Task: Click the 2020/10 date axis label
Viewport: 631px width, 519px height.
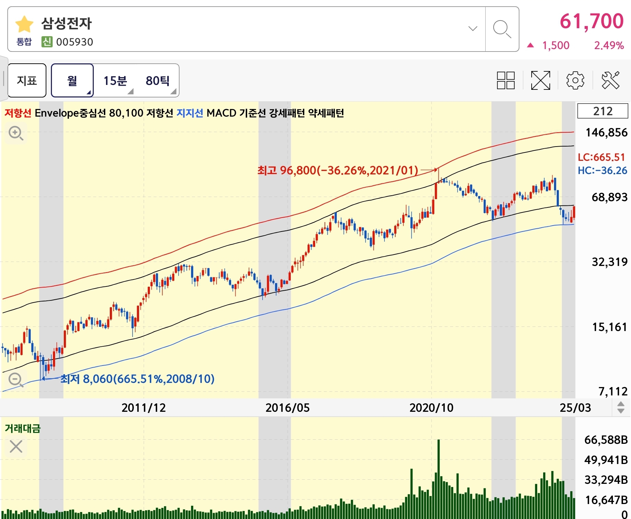Action: pos(432,408)
